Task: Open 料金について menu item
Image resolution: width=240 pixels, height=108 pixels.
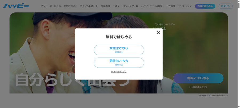Action: point(70,6)
